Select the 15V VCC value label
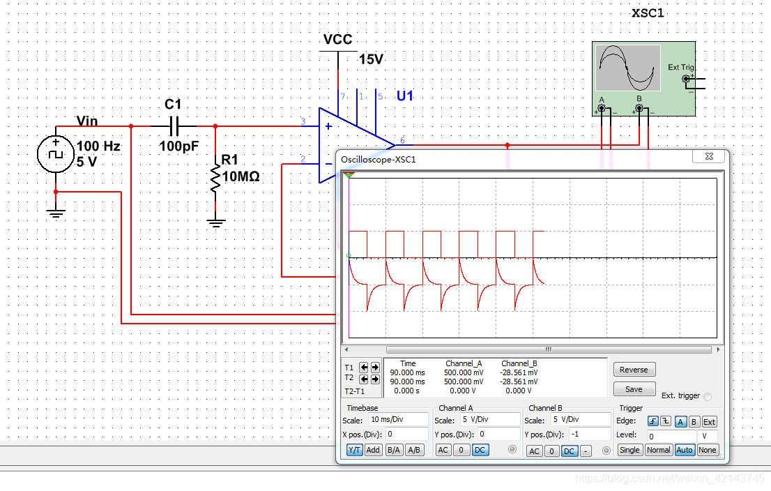 tap(371, 59)
